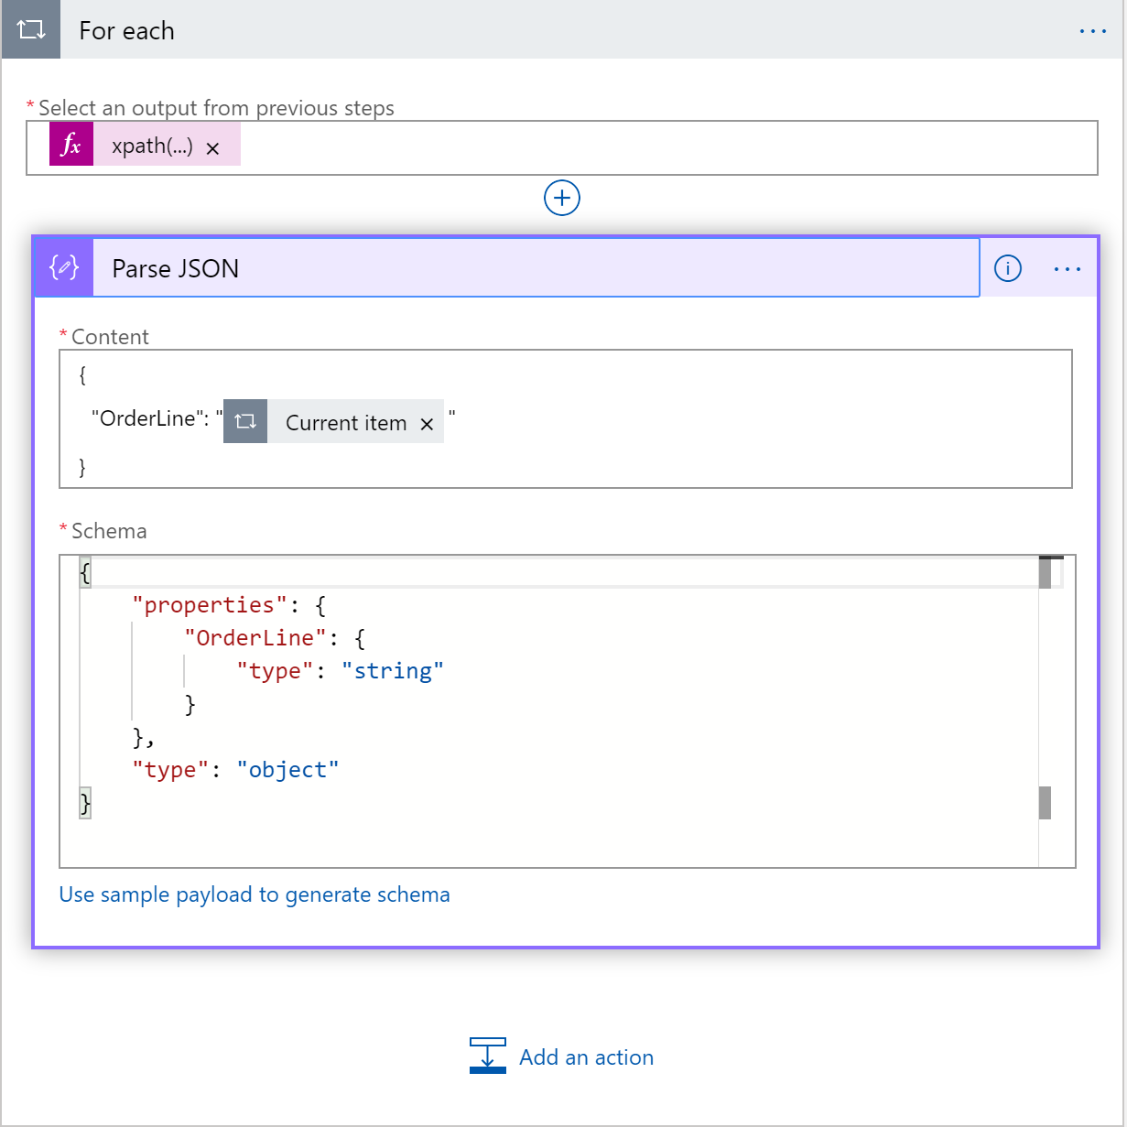Viewport: 1127px width, 1127px height.
Task: Open the Parse JSON ellipsis menu
Action: 1067,268
